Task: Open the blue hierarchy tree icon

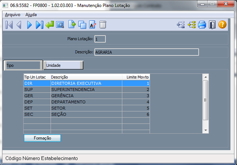Action: 181,25
